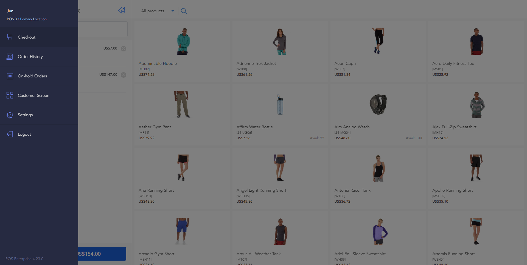Image resolution: width=527 pixels, height=265 pixels.
Task: Select the Aim Analog Watch image
Action: (378, 104)
